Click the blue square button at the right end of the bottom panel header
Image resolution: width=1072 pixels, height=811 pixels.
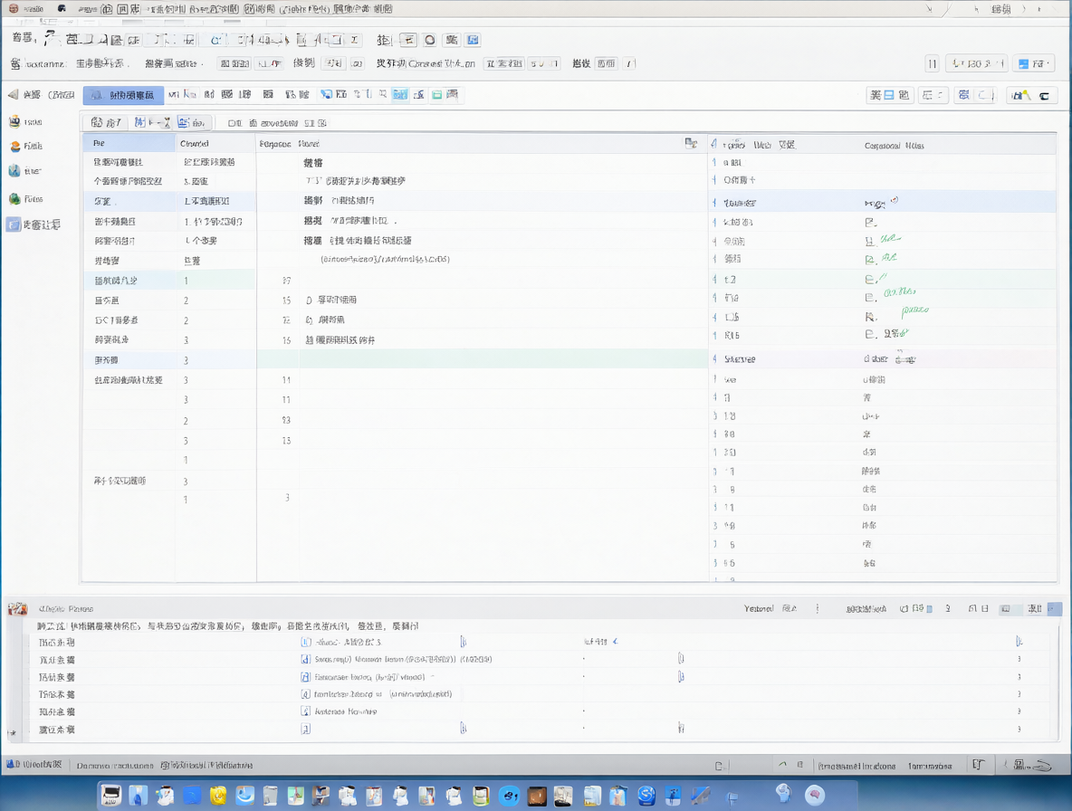pyautogui.click(x=1055, y=609)
